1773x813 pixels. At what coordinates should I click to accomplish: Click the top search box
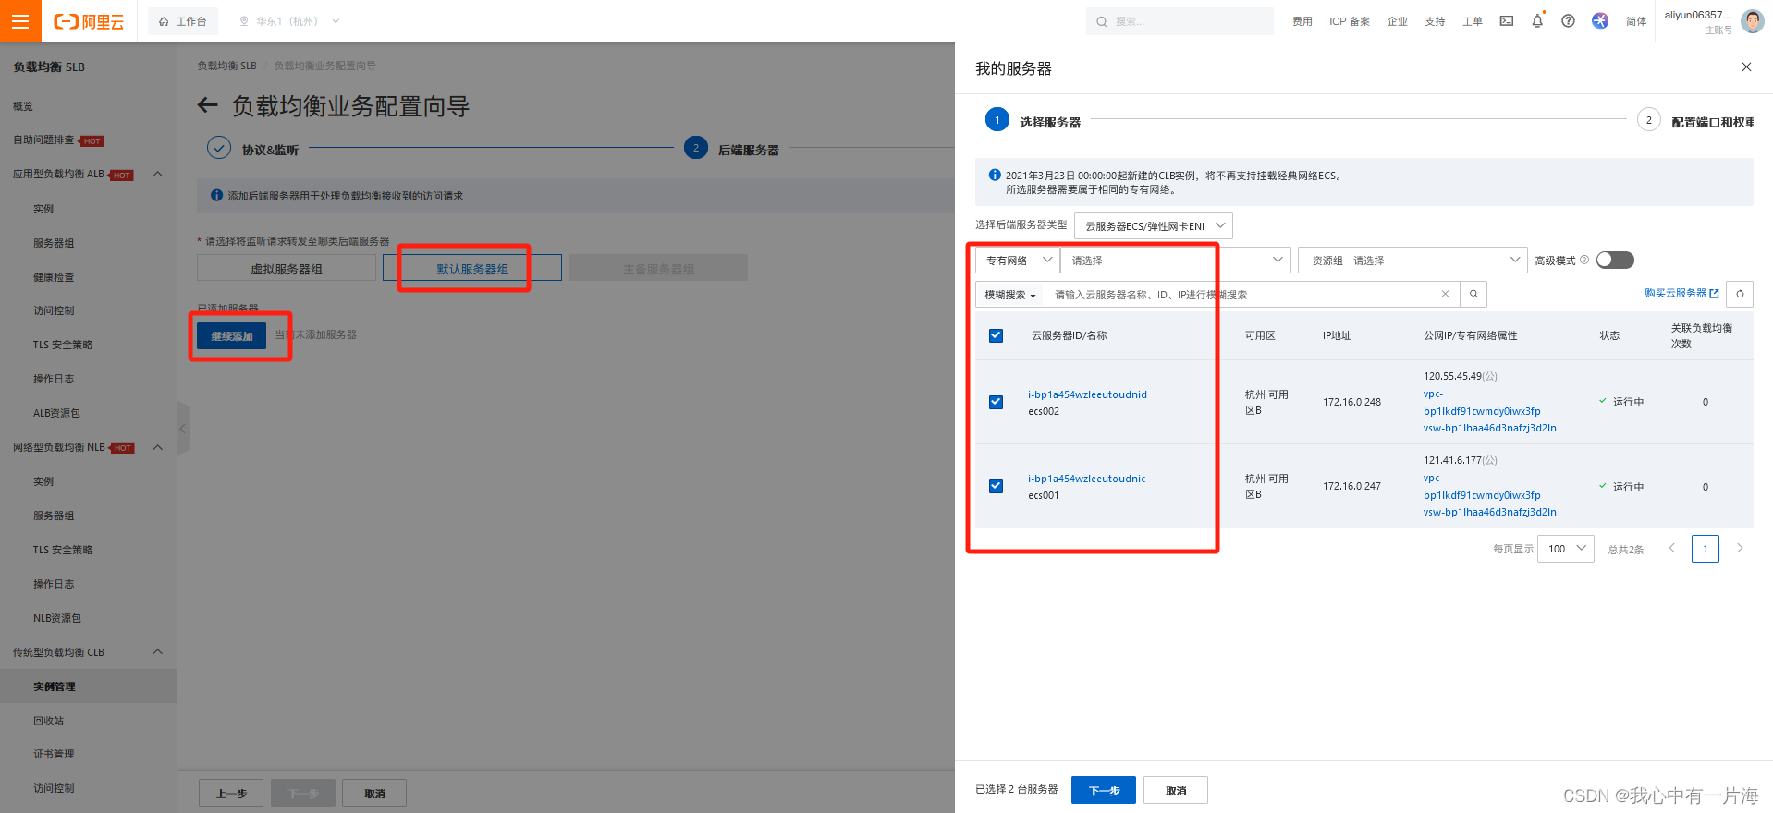[1180, 21]
